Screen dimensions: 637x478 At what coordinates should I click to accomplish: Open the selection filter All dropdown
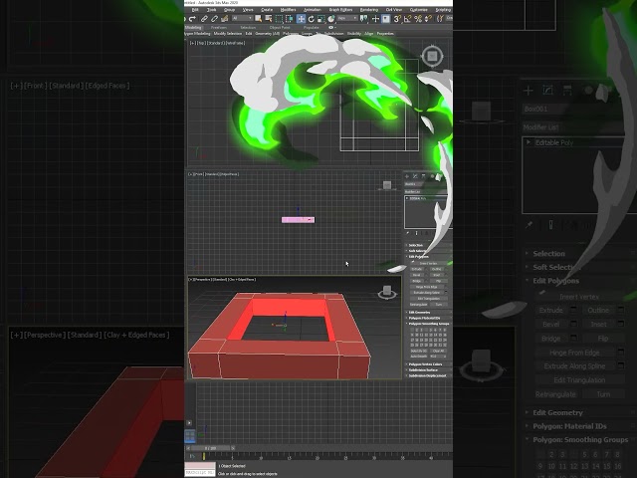point(243,19)
